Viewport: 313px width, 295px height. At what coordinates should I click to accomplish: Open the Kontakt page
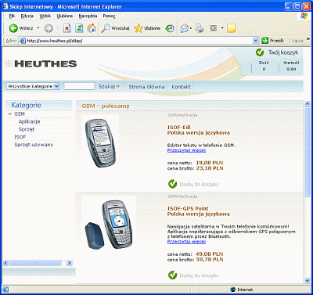(181, 87)
